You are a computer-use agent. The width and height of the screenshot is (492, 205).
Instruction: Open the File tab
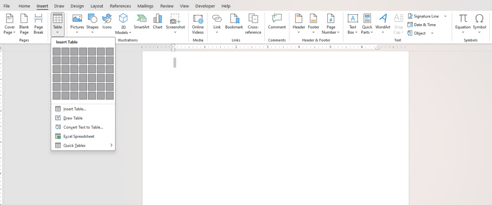[x=7, y=6]
